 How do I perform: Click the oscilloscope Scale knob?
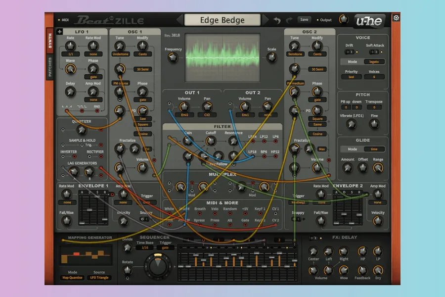coord(271,57)
